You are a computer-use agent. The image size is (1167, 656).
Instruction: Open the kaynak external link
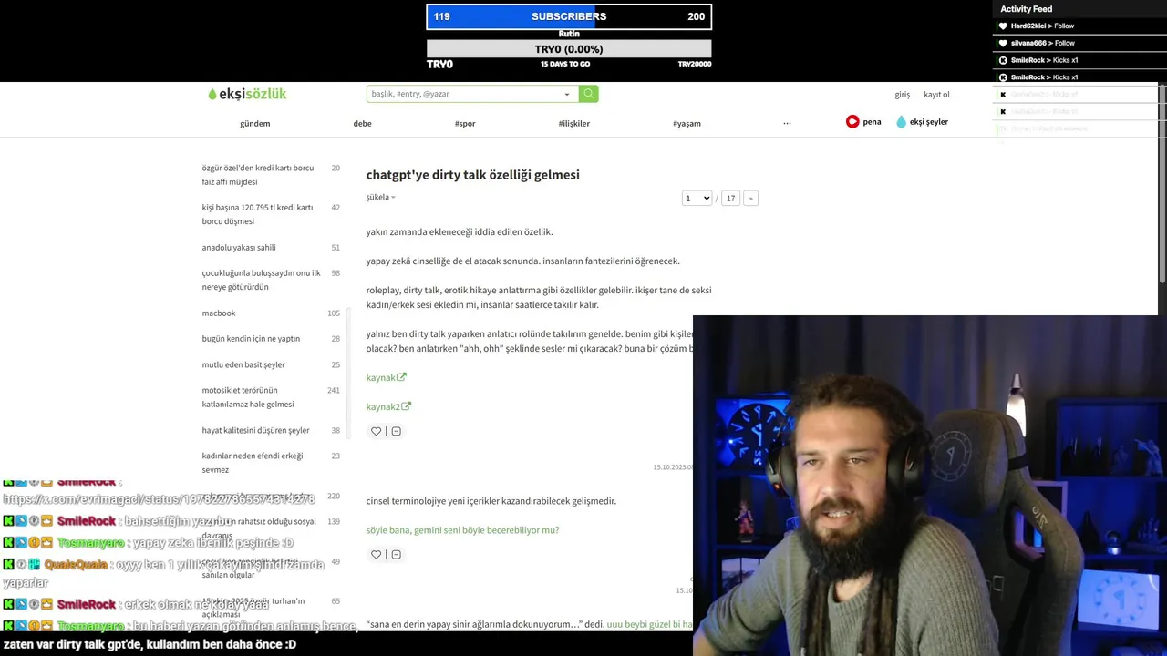386,377
